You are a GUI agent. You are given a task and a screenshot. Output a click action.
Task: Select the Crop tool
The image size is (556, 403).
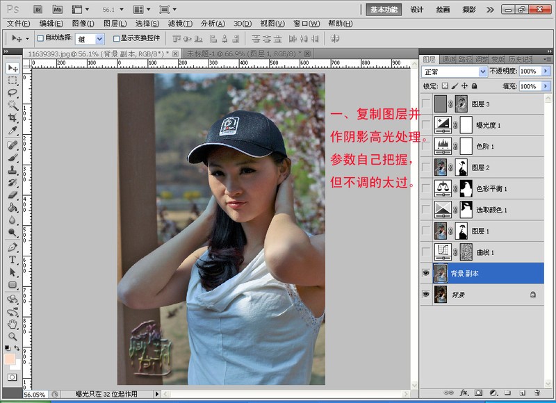(13, 118)
